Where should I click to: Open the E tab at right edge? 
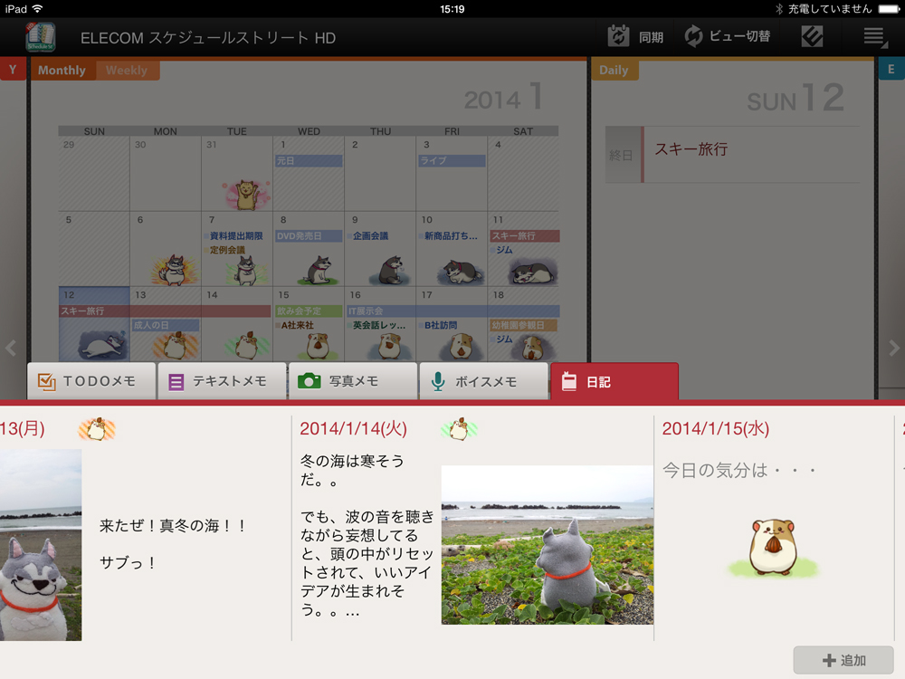(891, 70)
